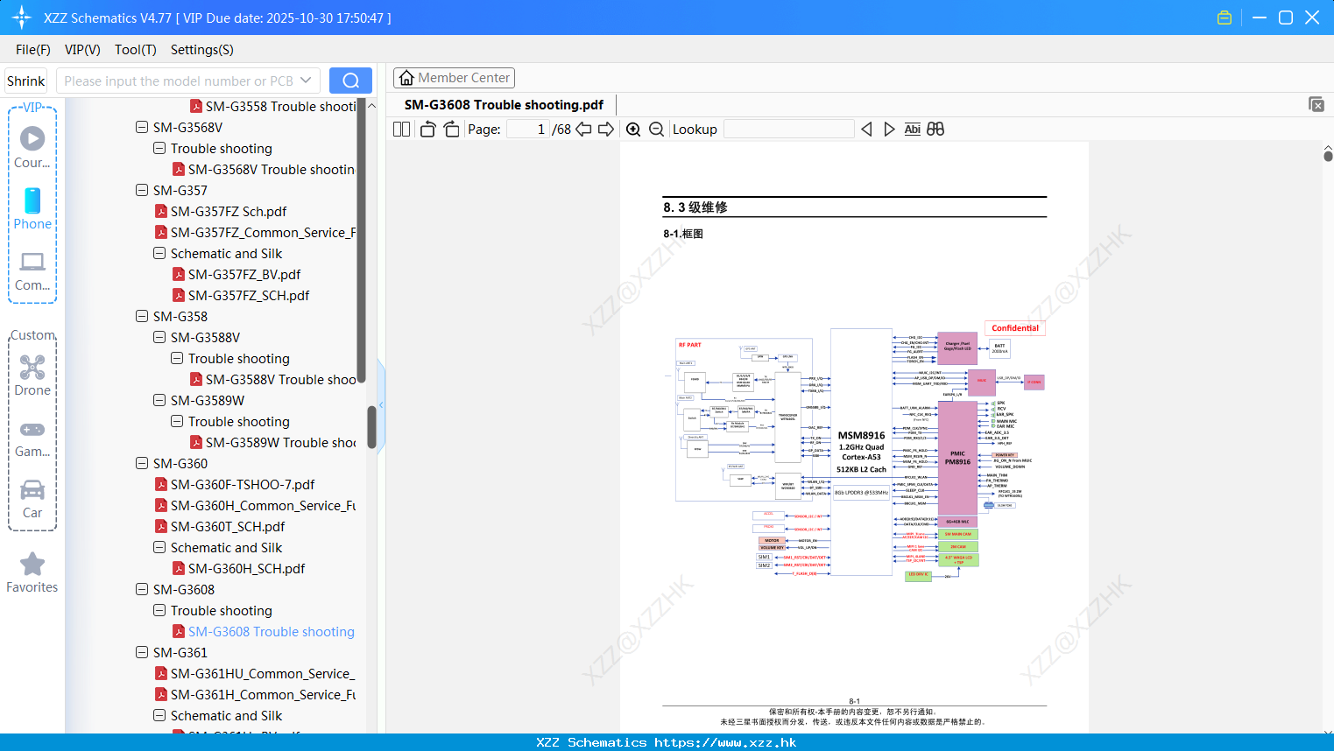Jump to the previous lookup result
The image size is (1334, 751).
[x=866, y=130]
